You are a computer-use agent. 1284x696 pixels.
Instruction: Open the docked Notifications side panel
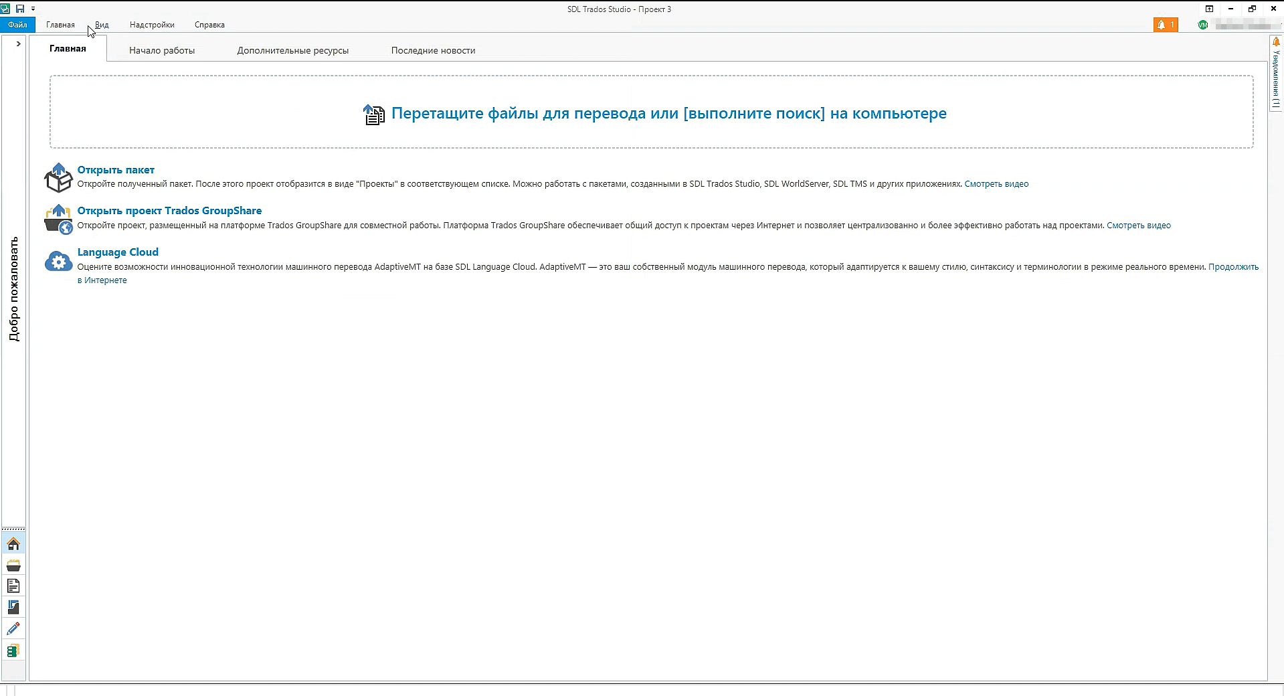coord(1276,72)
